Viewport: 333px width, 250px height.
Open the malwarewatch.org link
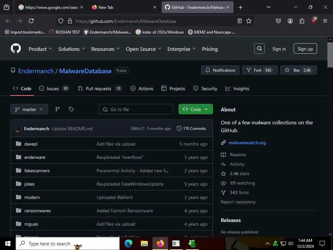coord(247,143)
